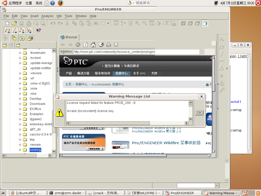This screenshot has height=196, width=261.
Task: Open a file with the folder icon
Action: pyautogui.click(x=14, y=23)
